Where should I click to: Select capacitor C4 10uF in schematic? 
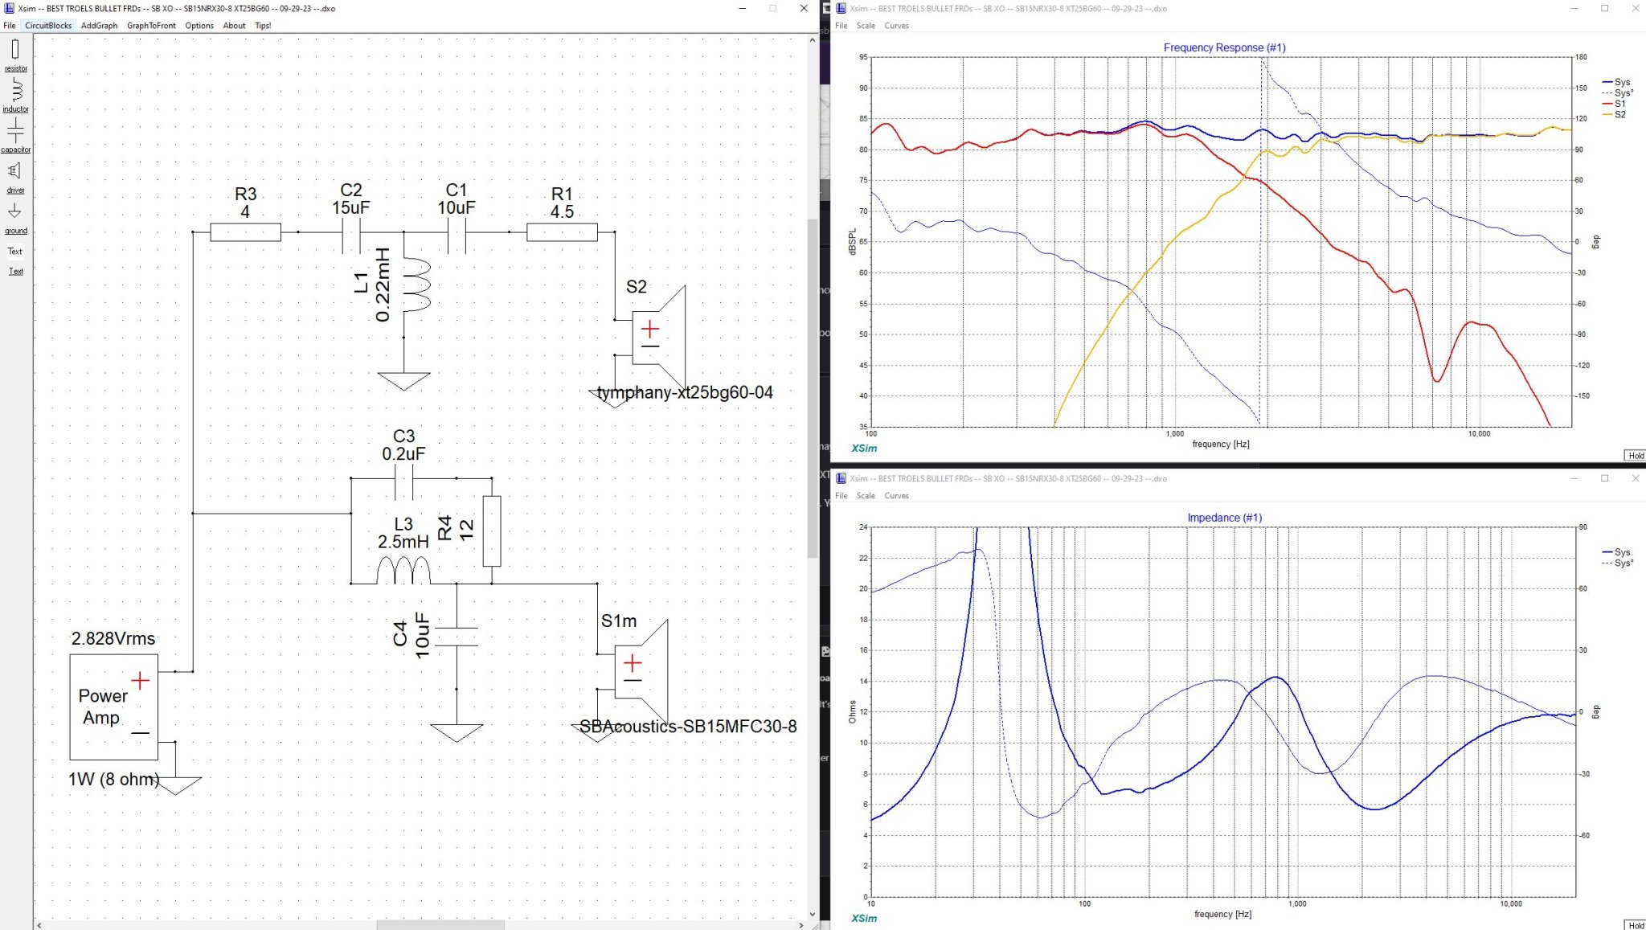(x=457, y=637)
